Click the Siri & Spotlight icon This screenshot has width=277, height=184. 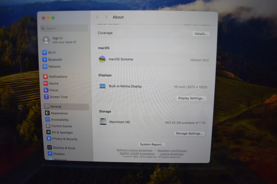coord(48,132)
